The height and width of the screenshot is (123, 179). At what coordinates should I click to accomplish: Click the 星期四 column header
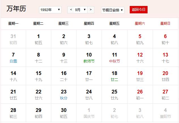89,24
